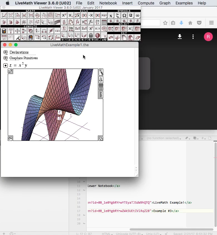The height and width of the screenshot is (235, 217).
Task: Toggle the bullet marker beside z = x²y
Action: (x=6, y=66)
